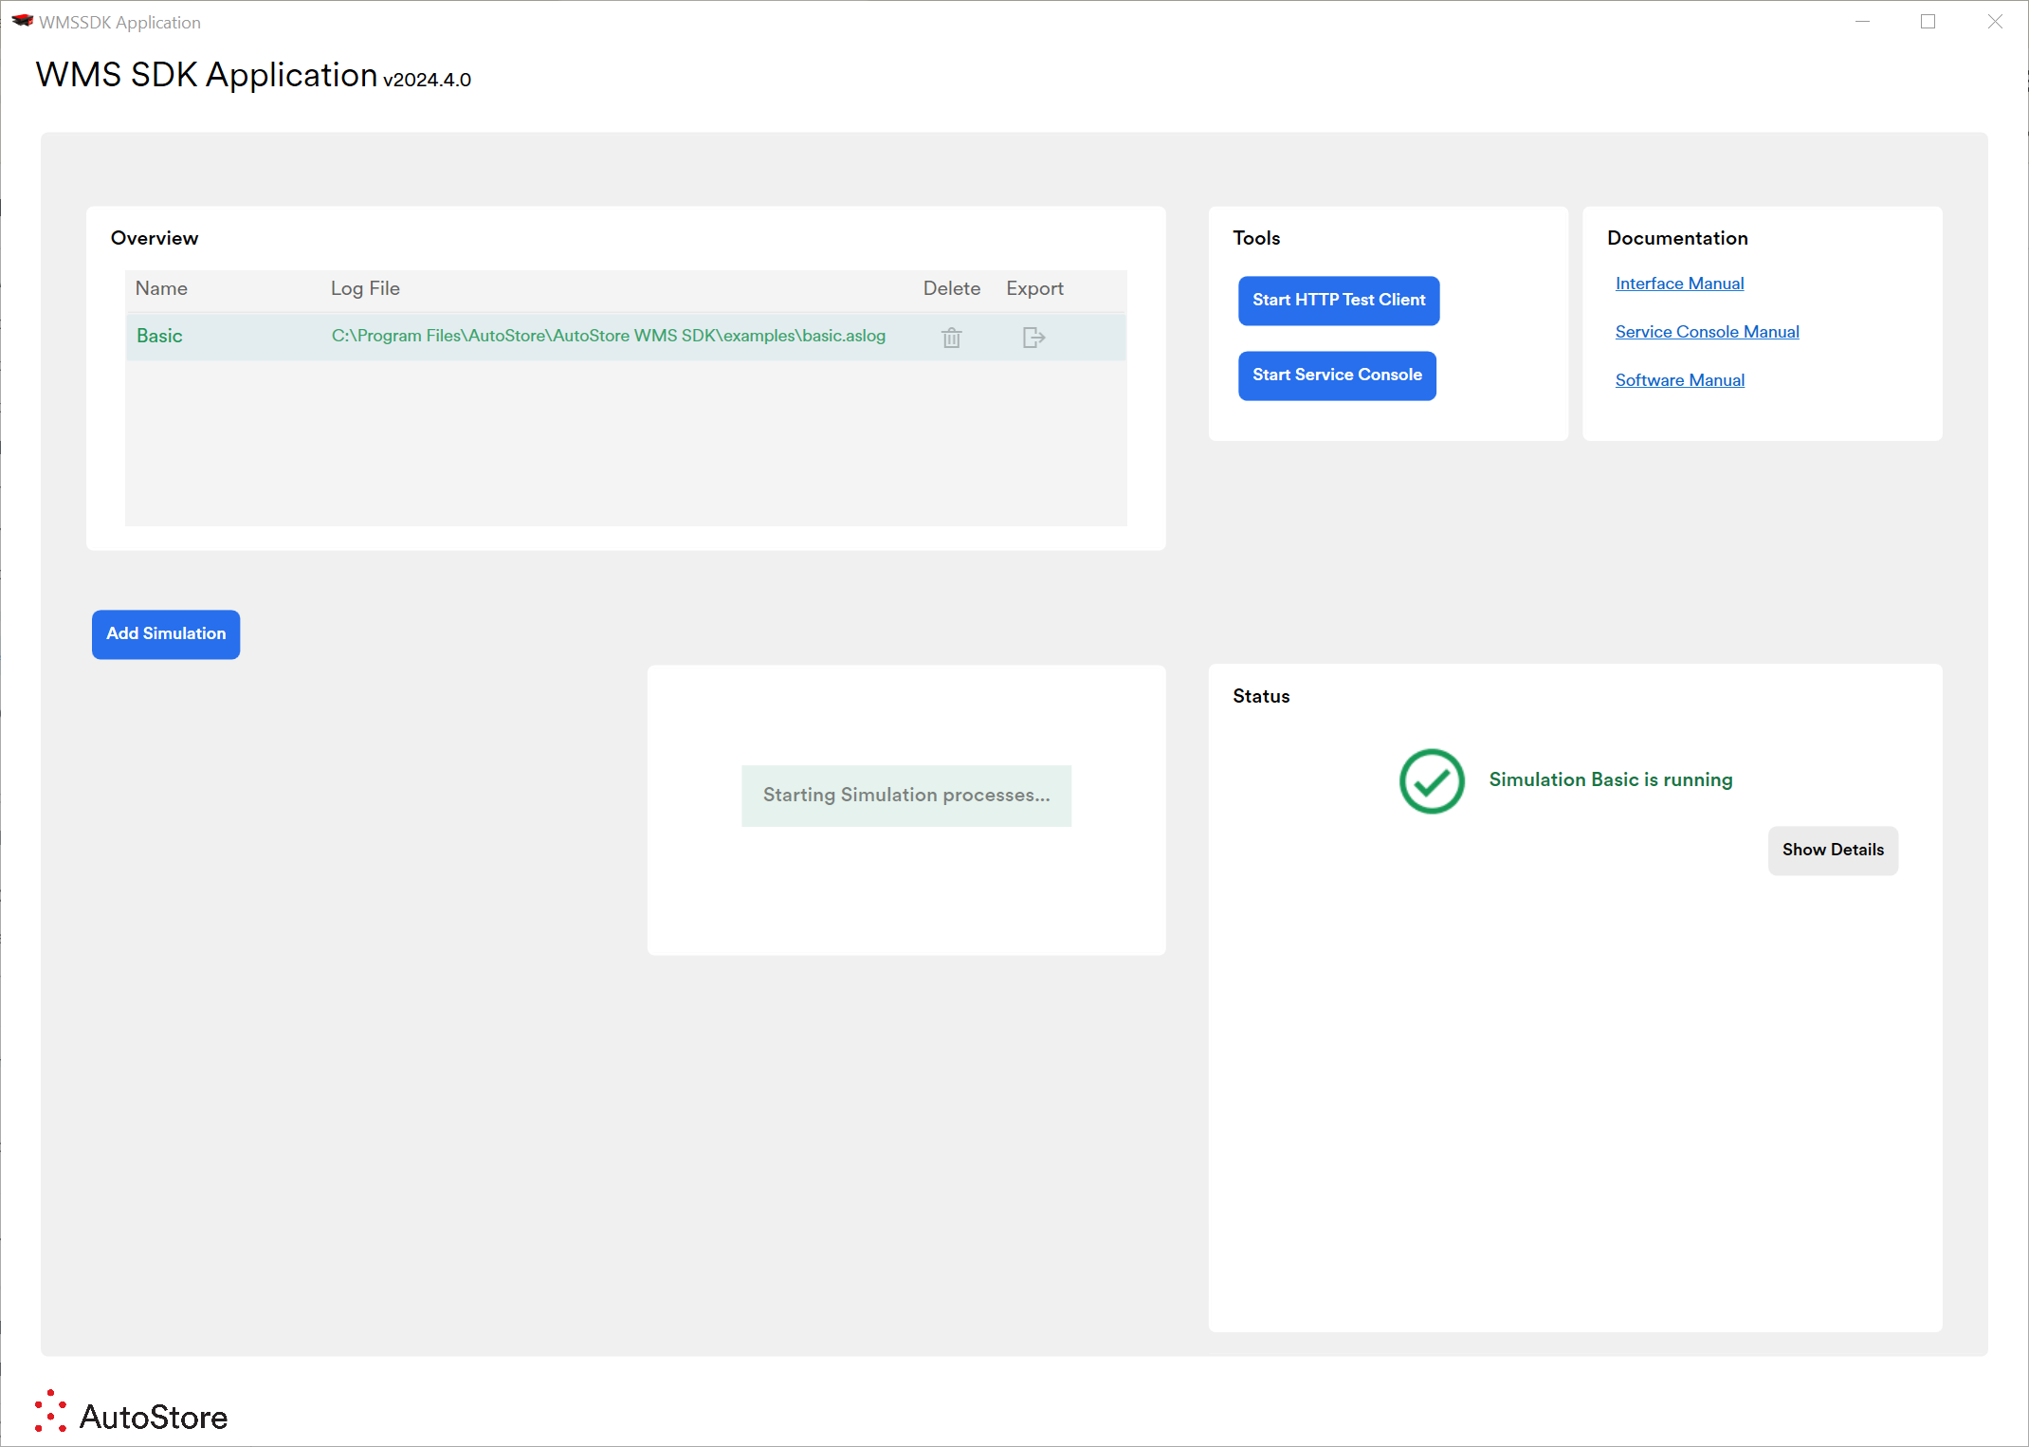Click the Overview panel heading

pyautogui.click(x=155, y=238)
